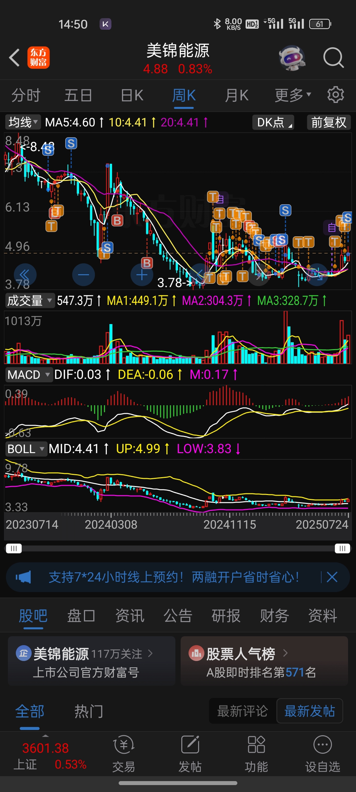Zoom in chart with plus button
The image size is (356, 792).
142,275
